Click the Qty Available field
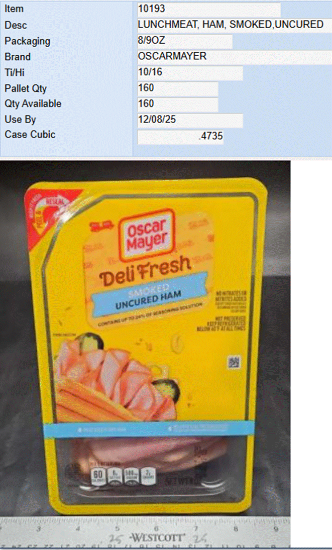This screenshot has height=550, width=332. [178, 104]
